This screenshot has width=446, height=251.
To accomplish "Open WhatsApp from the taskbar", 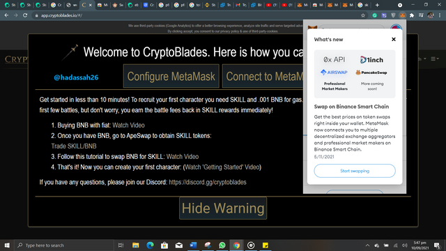I will point(222,245).
